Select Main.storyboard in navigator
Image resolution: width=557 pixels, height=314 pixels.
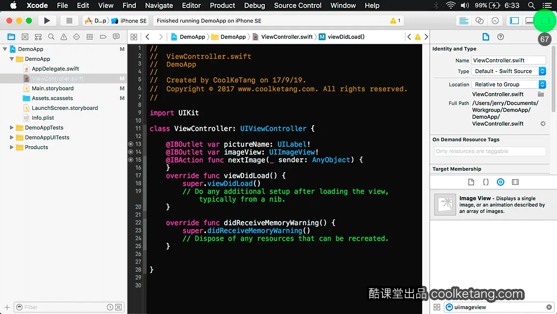tap(52, 88)
